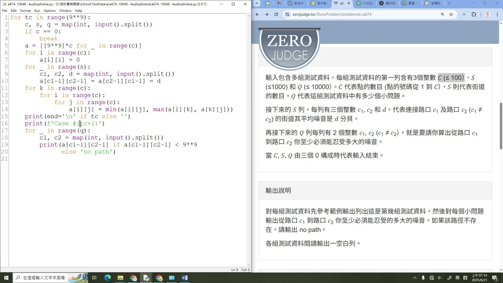Open the Help menu in IDLE
This screenshot has width=503, height=283.
[x=79, y=11]
